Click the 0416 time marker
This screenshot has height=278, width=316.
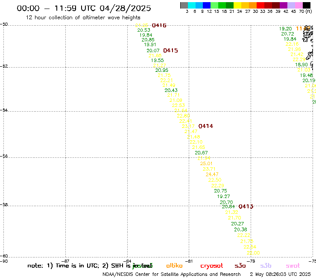point(159,25)
